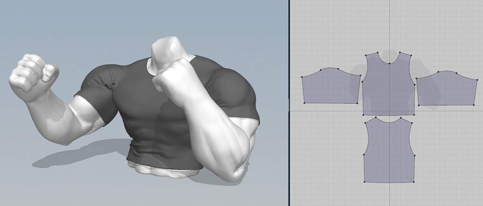Select bottom-left corner point of lower bodice pattern
Screen dimensions: 483x206
(x=365, y=181)
